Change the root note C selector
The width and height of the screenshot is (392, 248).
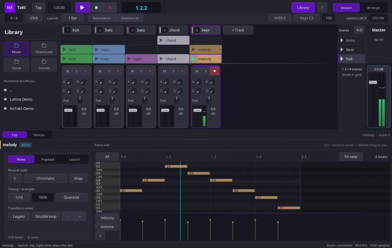15,178
